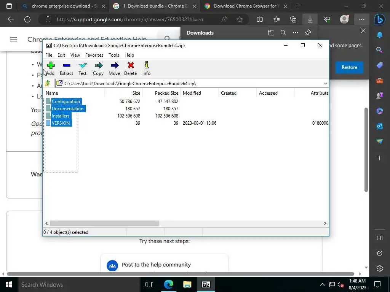Open Edge Settings and more menu
This screenshot has height=292, width=390.
pos(362,19)
